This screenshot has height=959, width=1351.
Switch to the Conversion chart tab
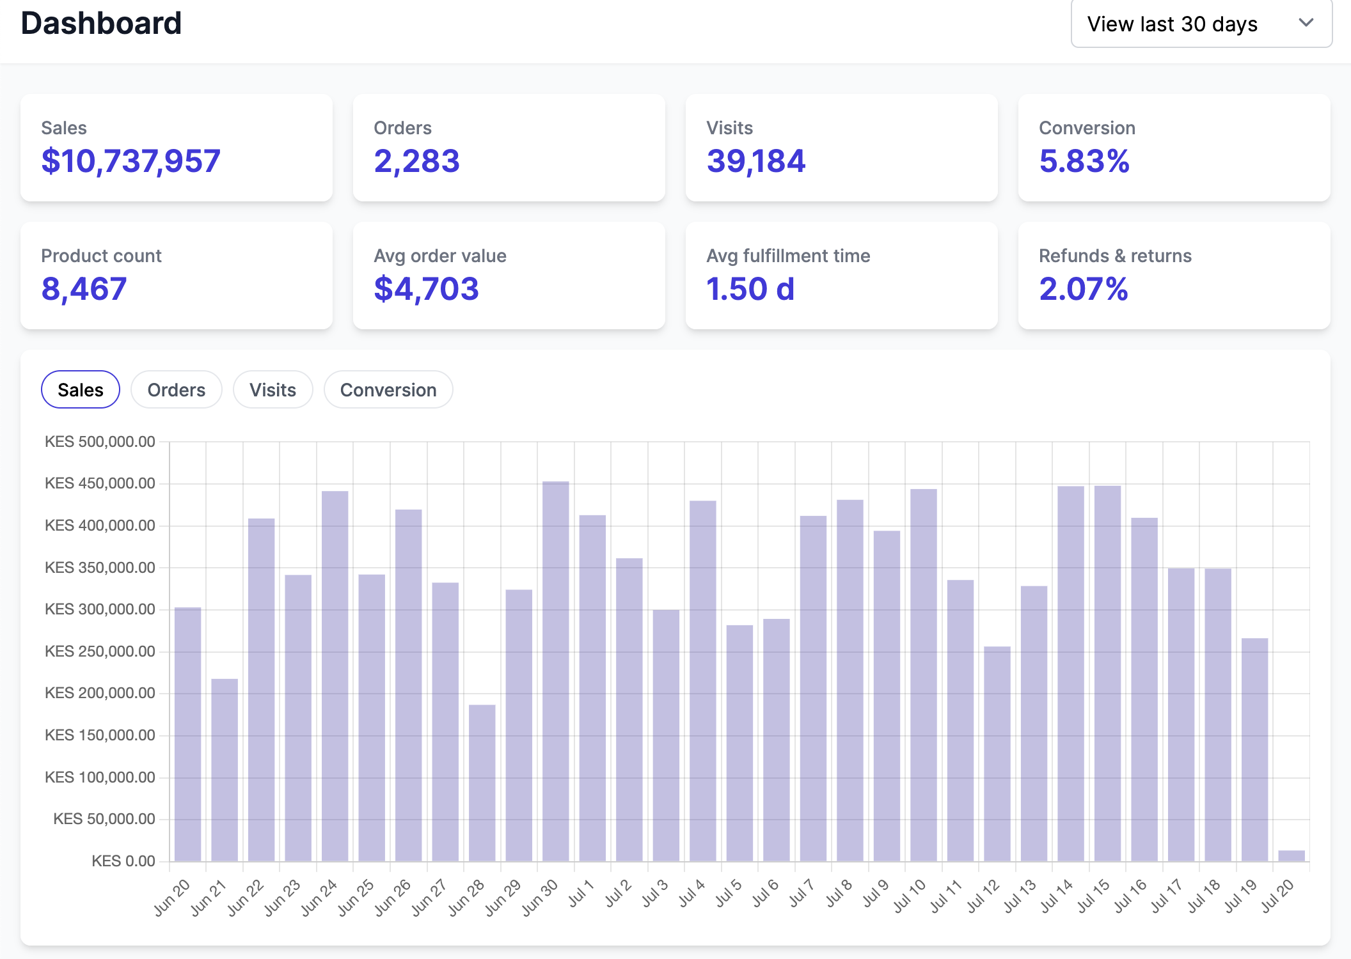point(388,389)
